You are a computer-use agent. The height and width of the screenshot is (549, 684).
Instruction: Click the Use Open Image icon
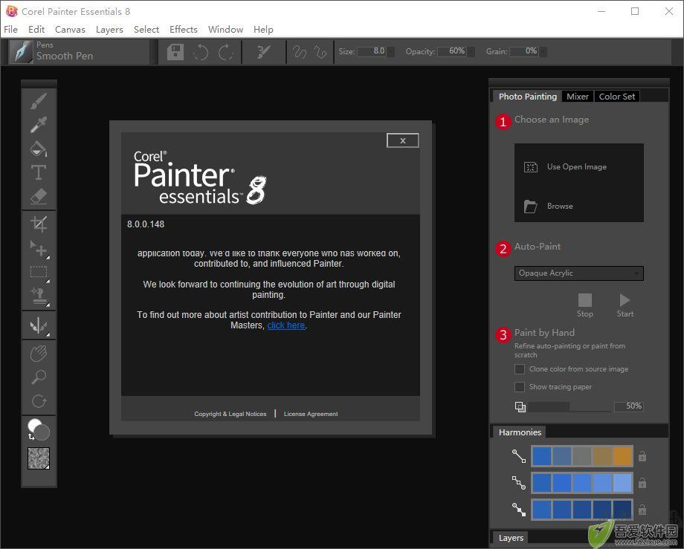(x=530, y=167)
